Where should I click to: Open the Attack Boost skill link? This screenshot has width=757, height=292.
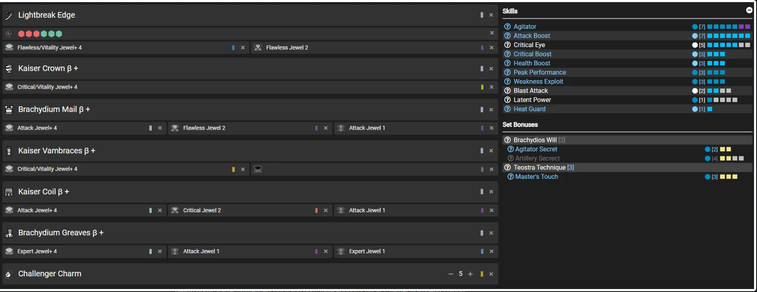[x=532, y=36]
